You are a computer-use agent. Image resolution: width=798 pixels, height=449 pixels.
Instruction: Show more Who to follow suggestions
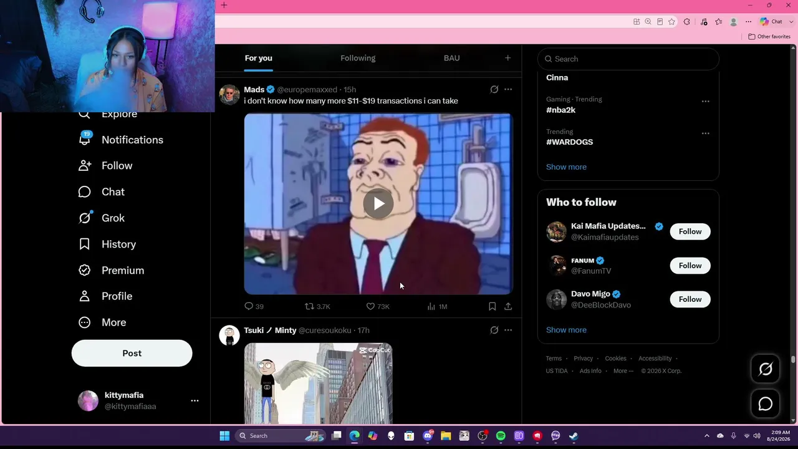(x=566, y=330)
